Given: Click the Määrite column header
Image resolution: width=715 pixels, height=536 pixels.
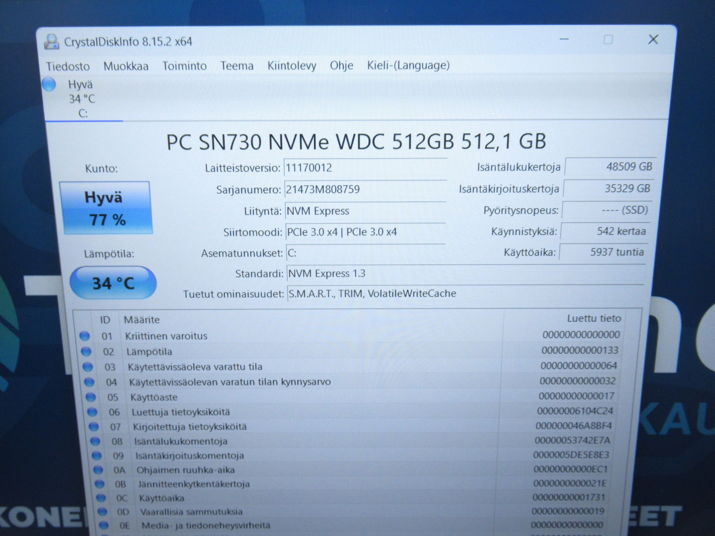Looking at the screenshot, I should [142, 320].
